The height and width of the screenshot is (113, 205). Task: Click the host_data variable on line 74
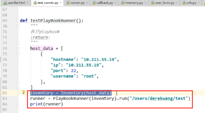coord(42,48)
